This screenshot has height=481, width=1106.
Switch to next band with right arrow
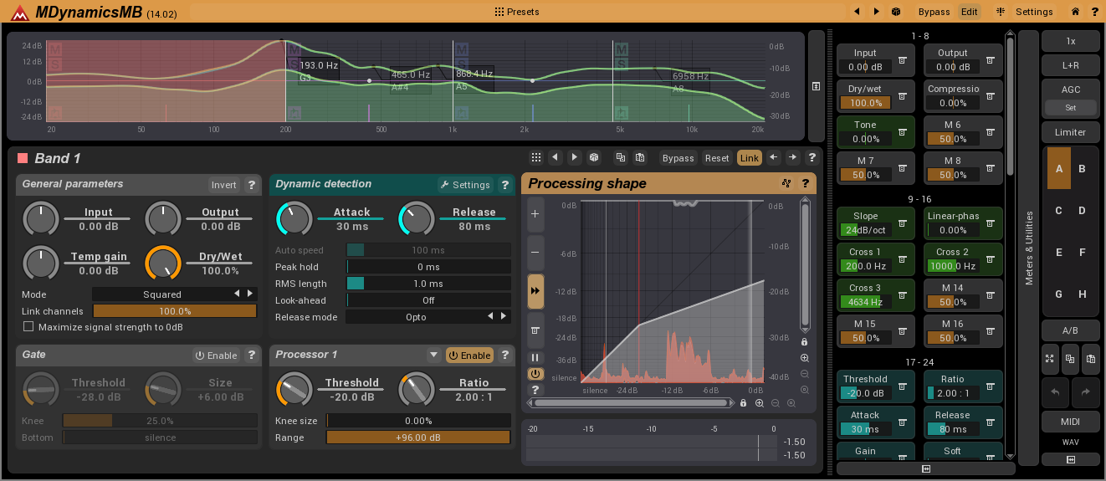click(x=792, y=157)
